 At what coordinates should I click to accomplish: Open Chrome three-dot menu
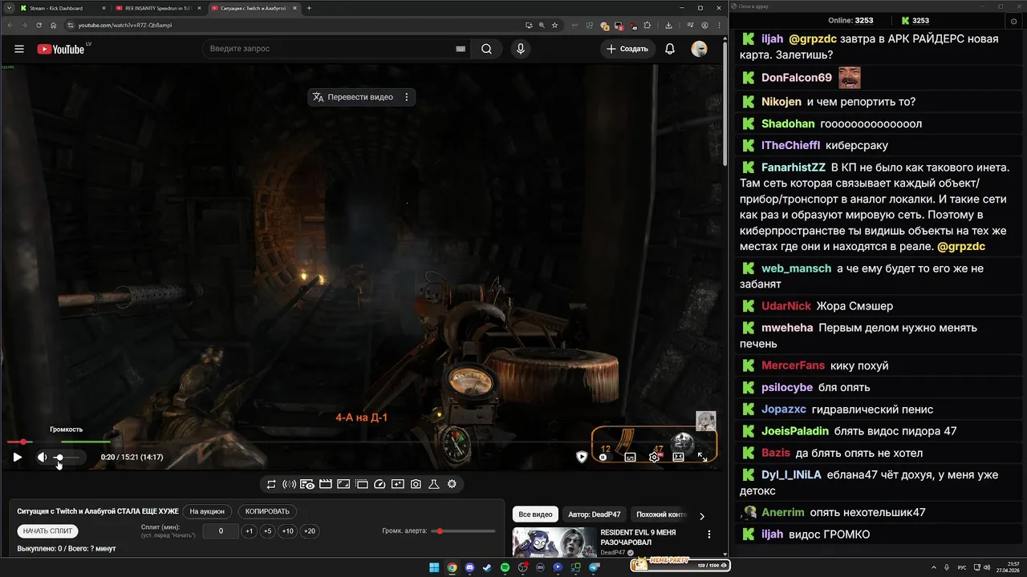coord(718,25)
